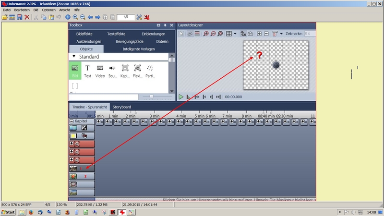The image size is (384, 216).
Task: Click the zoom in magnifier in IrfanView toolbar
Action: 75,17
